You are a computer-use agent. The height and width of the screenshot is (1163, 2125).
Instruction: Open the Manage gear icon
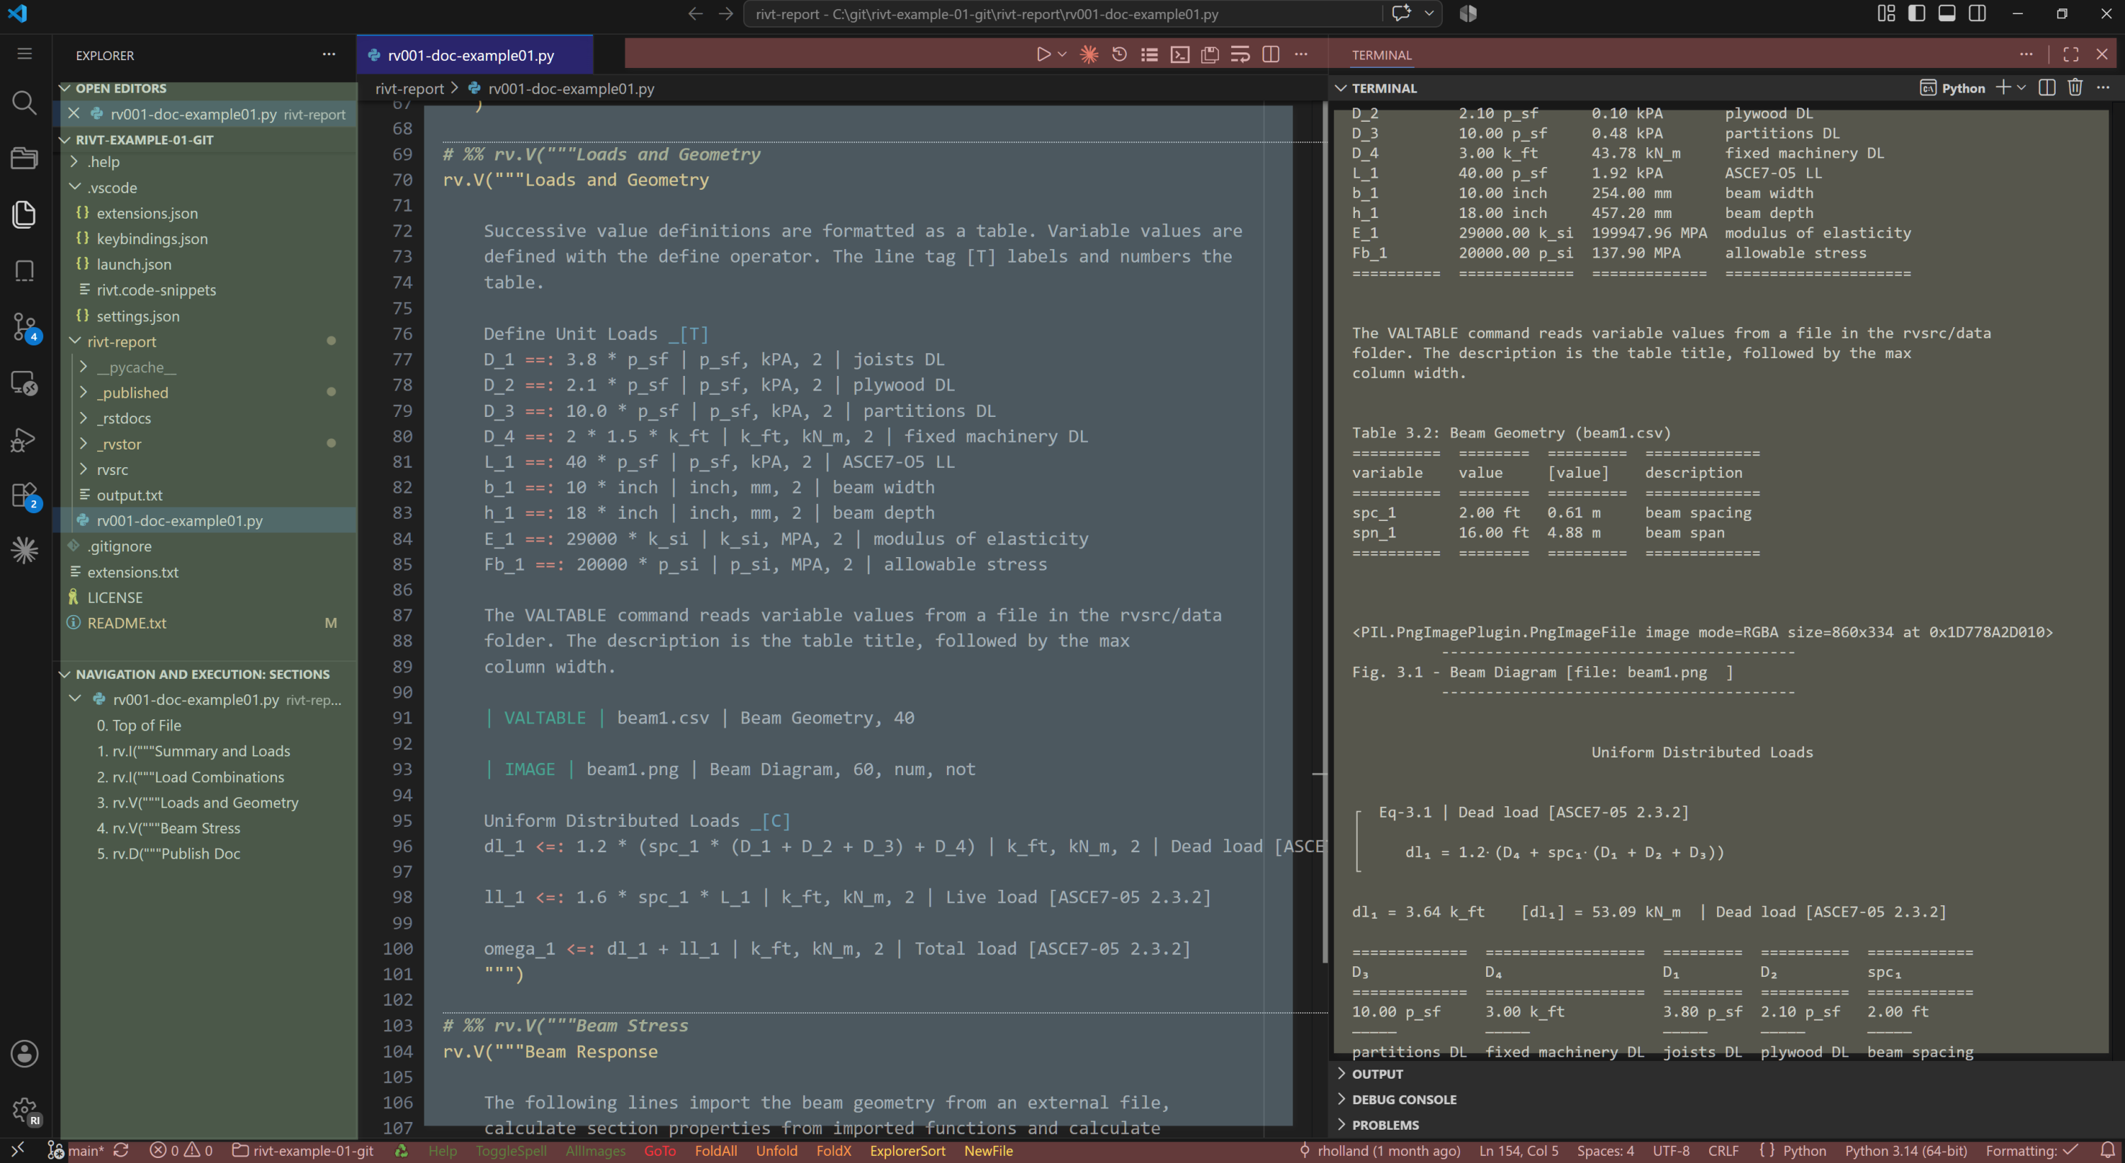(x=24, y=1109)
